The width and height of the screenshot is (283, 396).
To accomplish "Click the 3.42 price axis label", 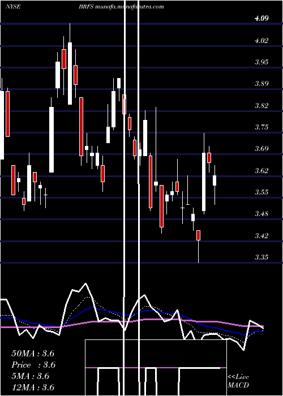I will (261, 236).
